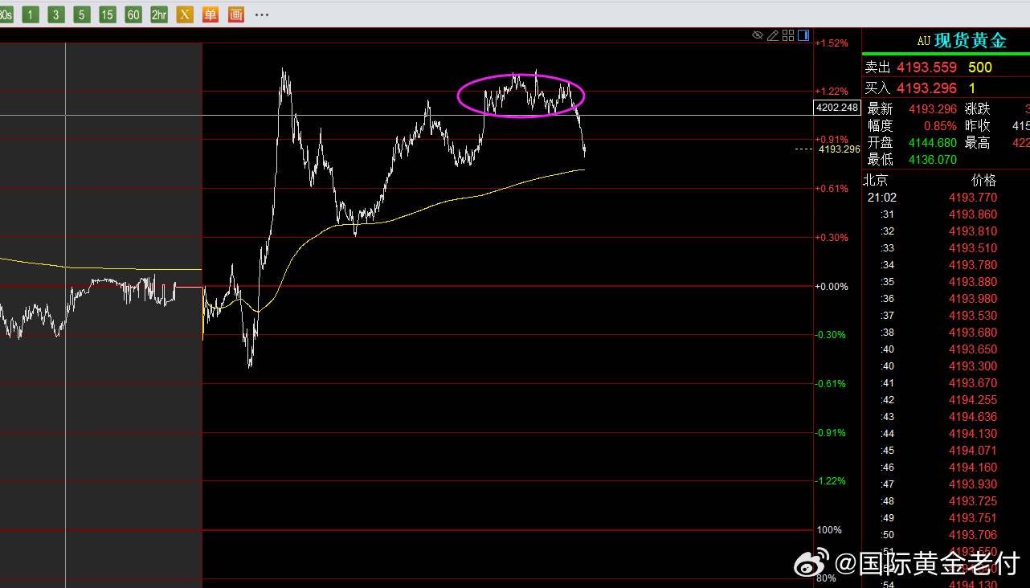Image resolution: width=1030 pixels, height=588 pixels.
Task: Select the 21:02 tick row
Action: point(946,198)
